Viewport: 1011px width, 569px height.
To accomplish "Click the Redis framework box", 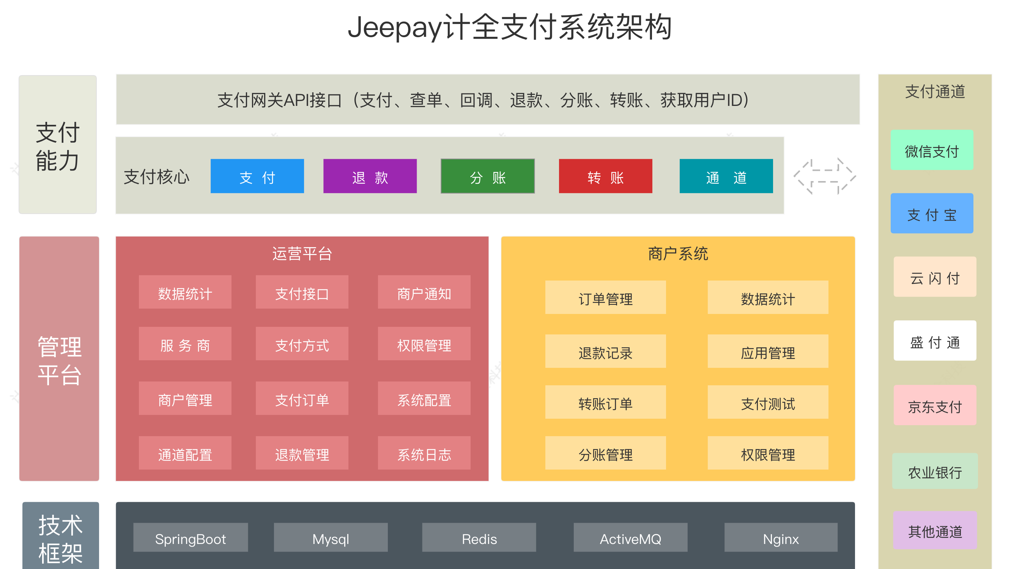I will tap(479, 537).
